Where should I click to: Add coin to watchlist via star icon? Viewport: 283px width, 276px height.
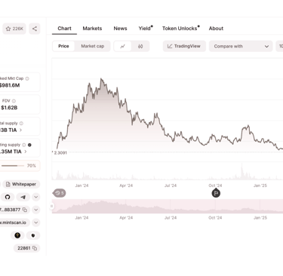(x=14, y=29)
